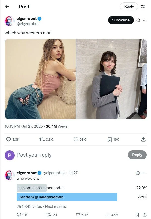The image size is (151, 219).
Task: Bookmark the post with 16K bookmarks
Action: click(110, 139)
